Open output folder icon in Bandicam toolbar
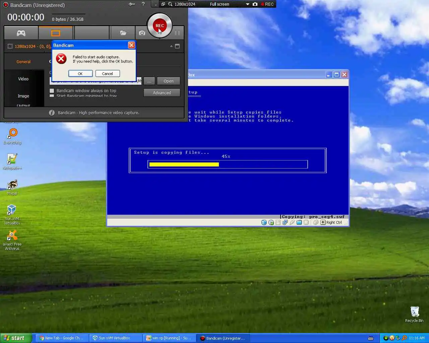Screen dimensions: 429x343 (x=123, y=33)
